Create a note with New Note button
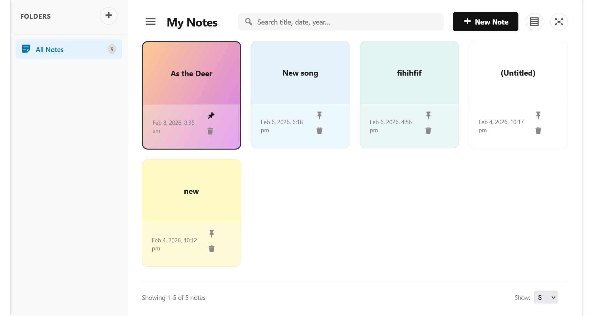This screenshot has width=597, height=316. (x=485, y=22)
